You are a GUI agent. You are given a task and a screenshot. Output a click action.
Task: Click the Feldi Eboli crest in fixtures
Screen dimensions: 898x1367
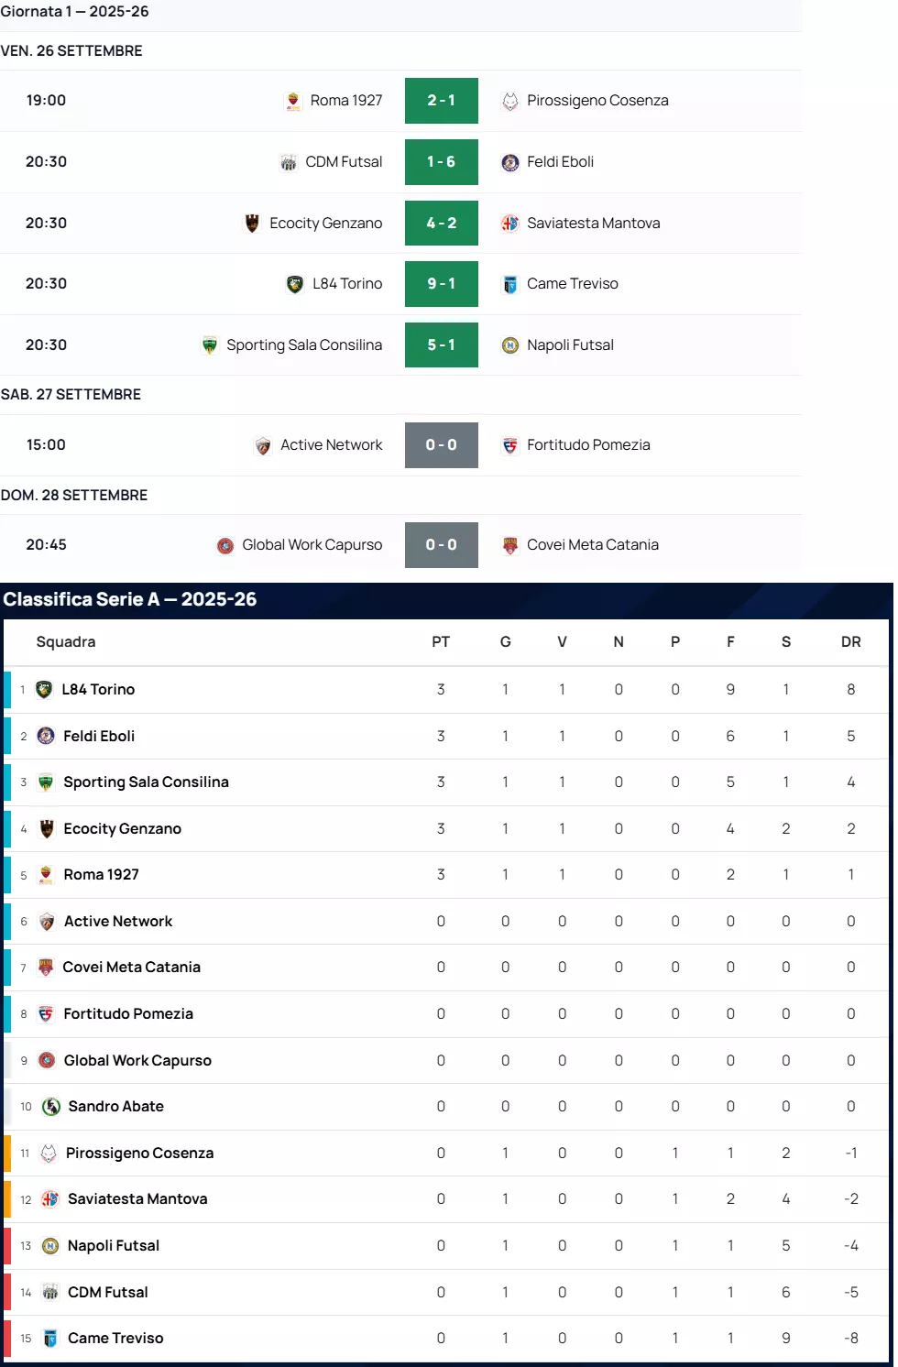click(510, 162)
